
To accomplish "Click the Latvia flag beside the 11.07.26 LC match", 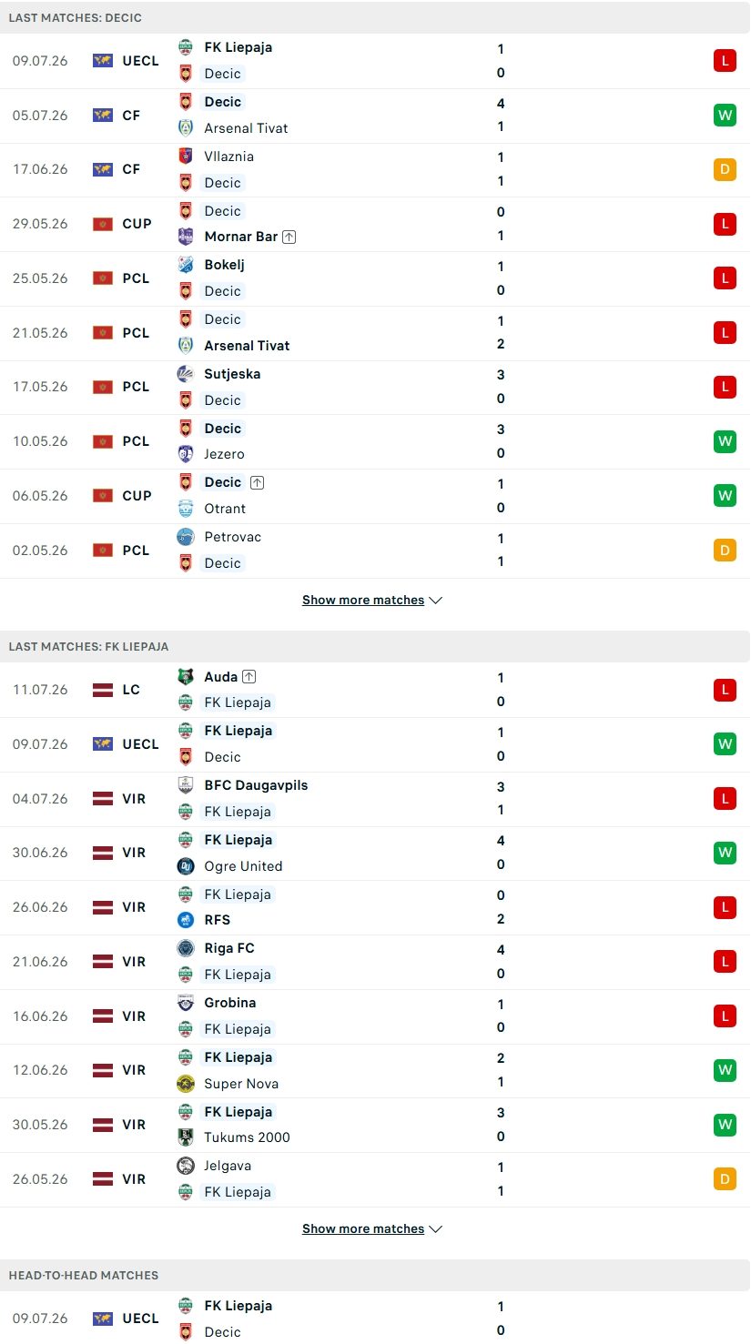I will (103, 690).
